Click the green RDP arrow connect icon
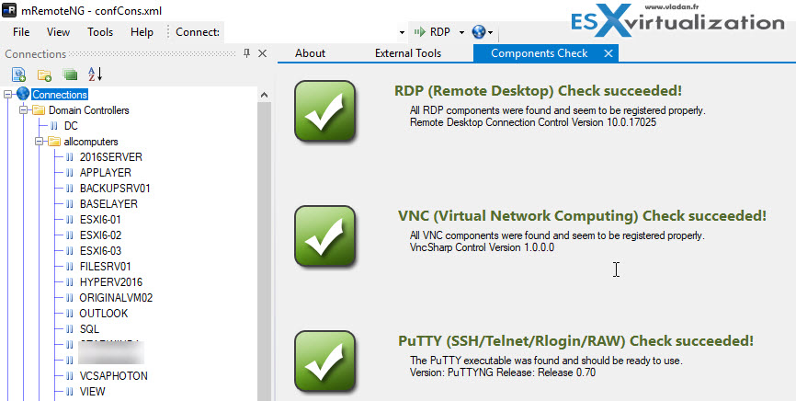Screen dimensions: 796x401 (x=419, y=32)
